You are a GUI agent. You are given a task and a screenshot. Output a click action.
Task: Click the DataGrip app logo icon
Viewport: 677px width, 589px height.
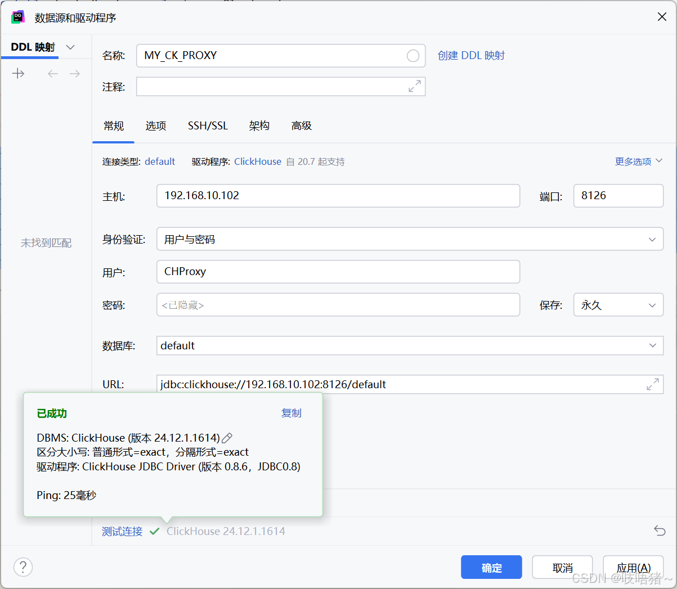18,17
